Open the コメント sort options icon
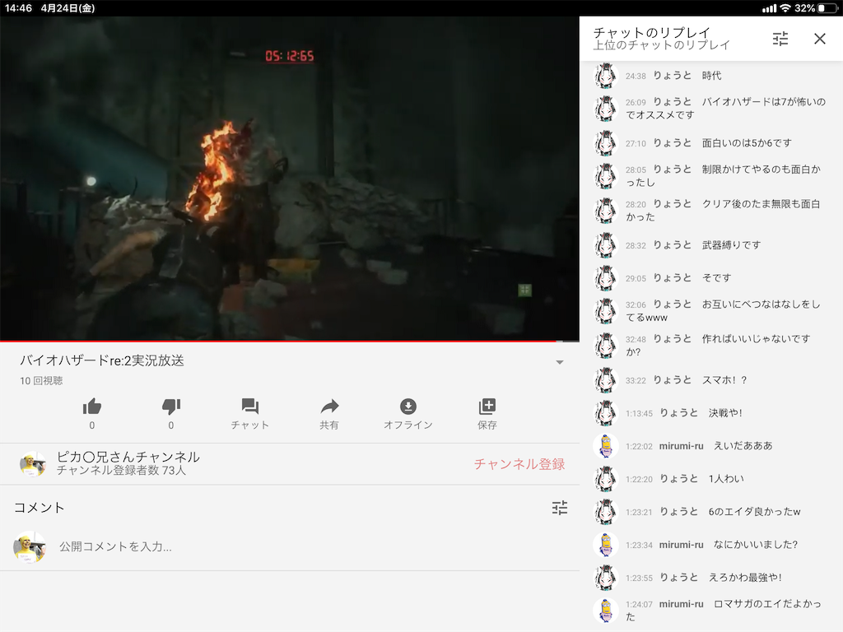This screenshot has width=843, height=632. click(x=560, y=508)
